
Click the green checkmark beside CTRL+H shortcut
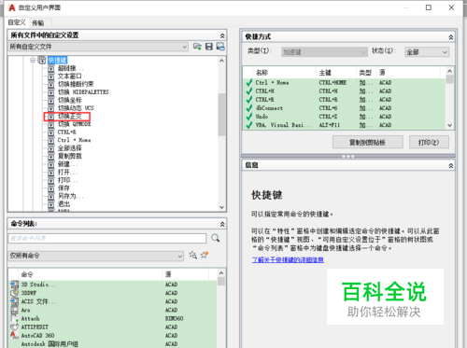pyautogui.click(x=249, y=91)
